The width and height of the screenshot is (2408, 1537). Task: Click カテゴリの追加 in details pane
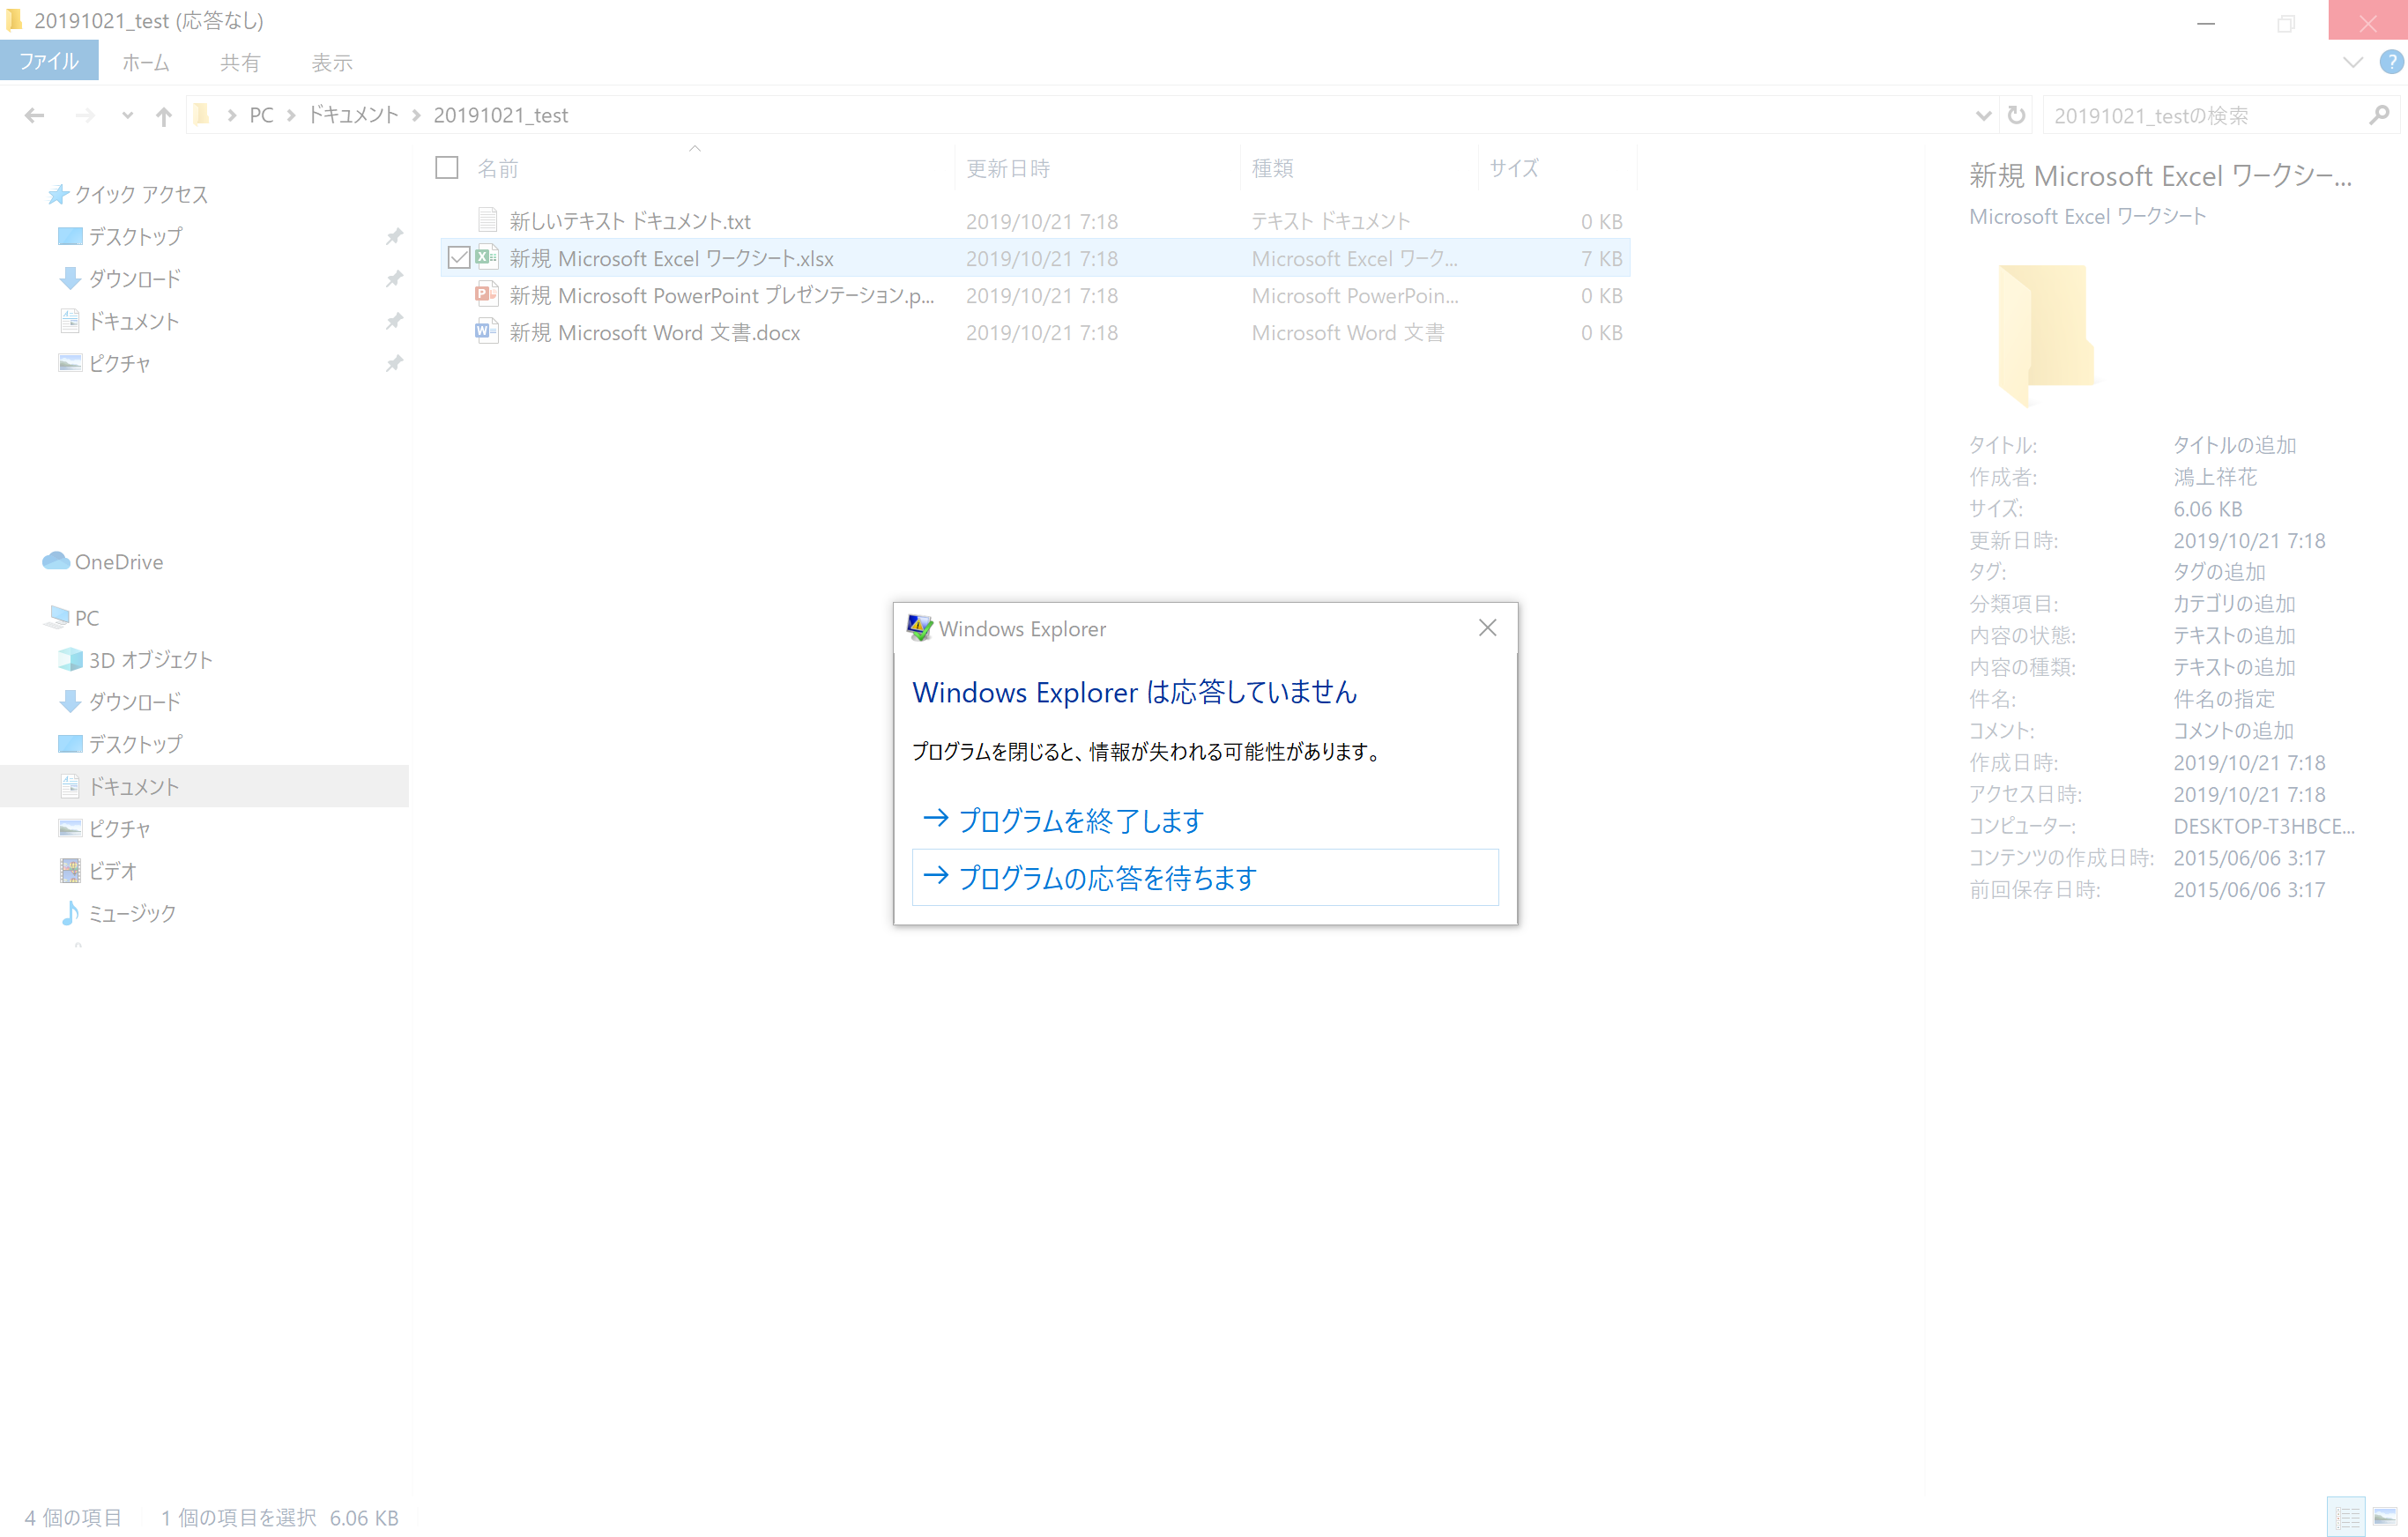pos(2234,604)
